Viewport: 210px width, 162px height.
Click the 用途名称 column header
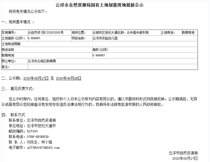(8, 50)
